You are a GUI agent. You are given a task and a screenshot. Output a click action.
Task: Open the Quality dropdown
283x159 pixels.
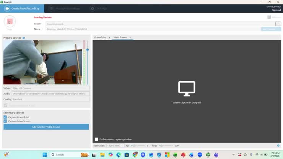[50, 99]
